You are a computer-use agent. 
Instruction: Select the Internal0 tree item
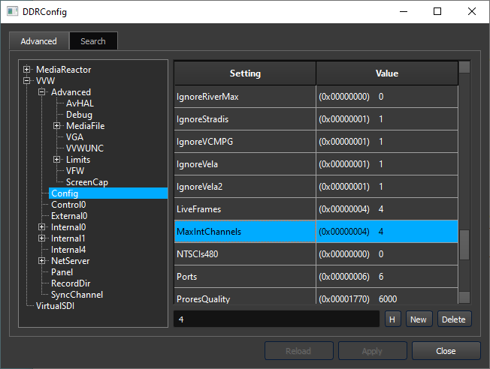pyautogui.click(x=68, y=227)
